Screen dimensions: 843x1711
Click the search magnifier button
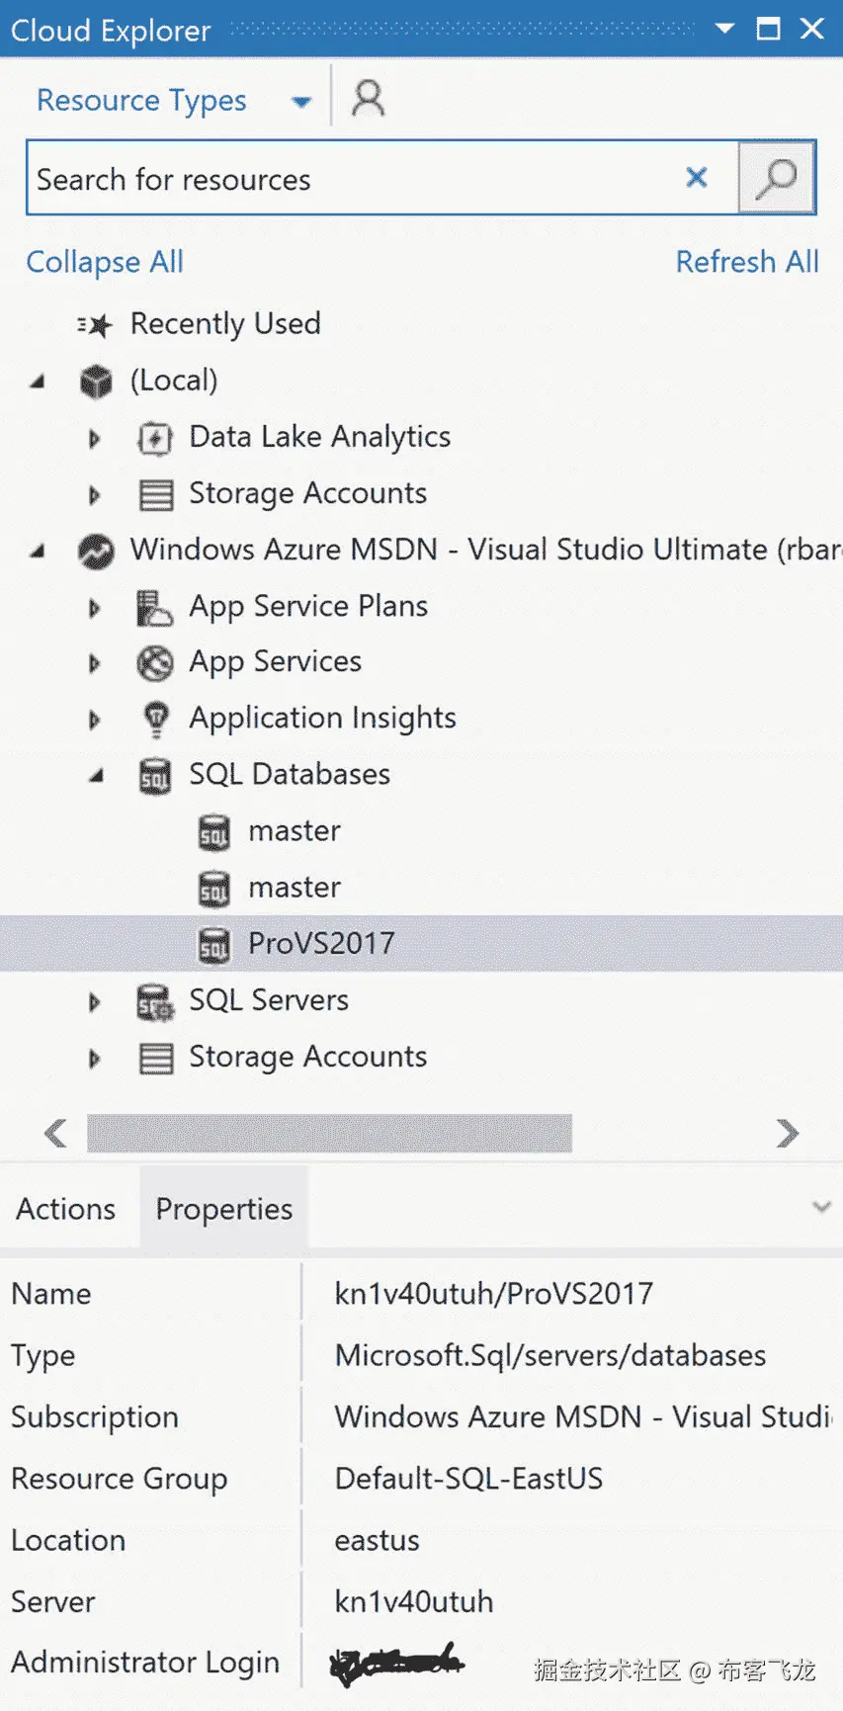pos(777,178)
